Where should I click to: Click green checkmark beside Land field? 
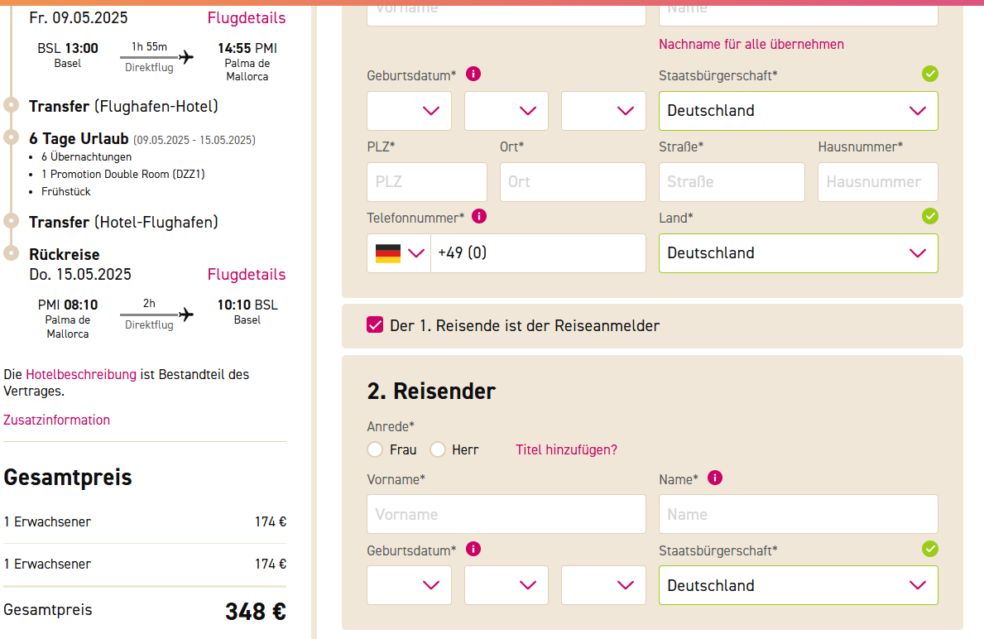(x=930, y=217)
